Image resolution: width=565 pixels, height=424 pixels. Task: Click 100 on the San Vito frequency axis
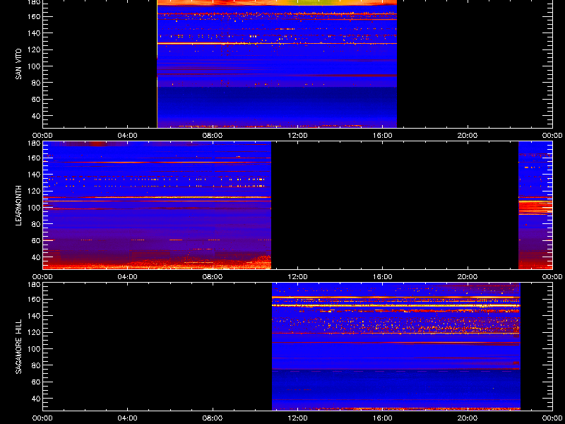(35, 66)
